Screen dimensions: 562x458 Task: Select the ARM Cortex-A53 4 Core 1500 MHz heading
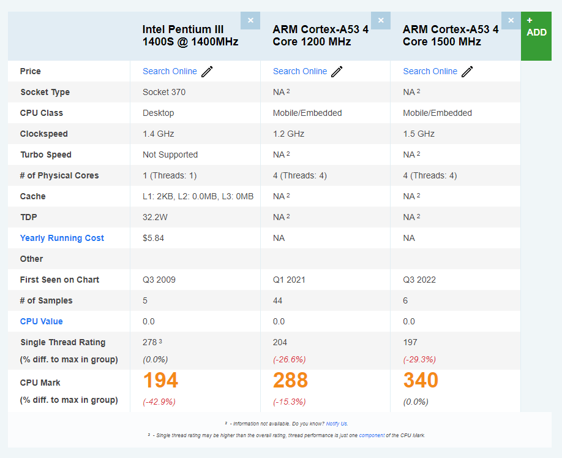(x=451, y=35)
